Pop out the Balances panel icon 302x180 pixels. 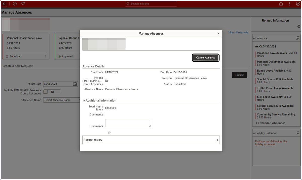click(297, 38)
